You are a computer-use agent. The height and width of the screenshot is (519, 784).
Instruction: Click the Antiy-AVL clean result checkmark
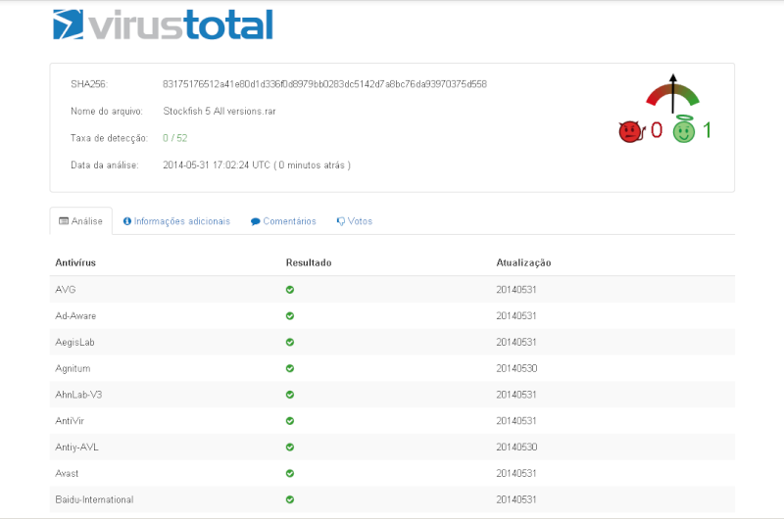290,448
